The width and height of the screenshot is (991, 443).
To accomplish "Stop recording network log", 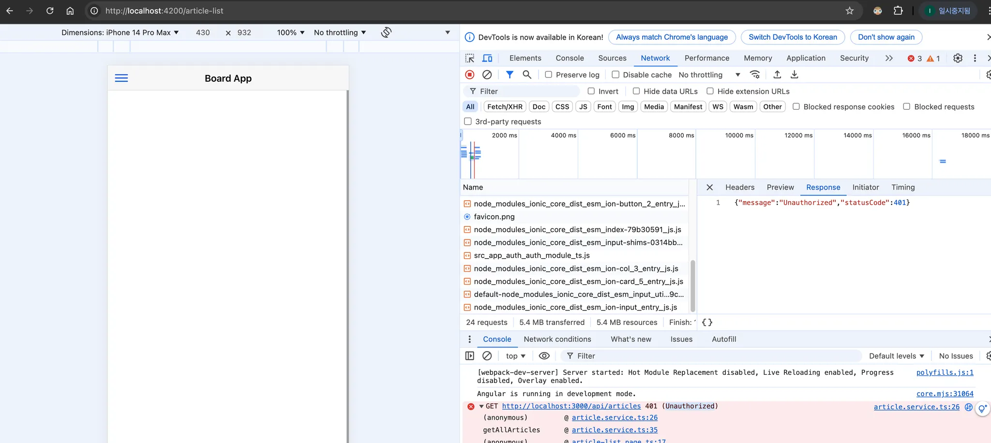I will tap(469, 74).
